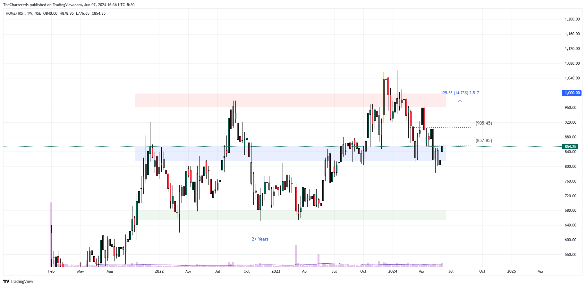
Task: Click the 854.35 current price label
Action: pos(570,147)
